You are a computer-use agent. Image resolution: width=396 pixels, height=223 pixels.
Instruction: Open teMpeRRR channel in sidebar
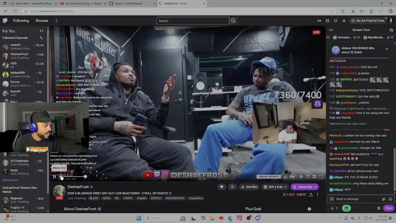(x=24, y=75)
